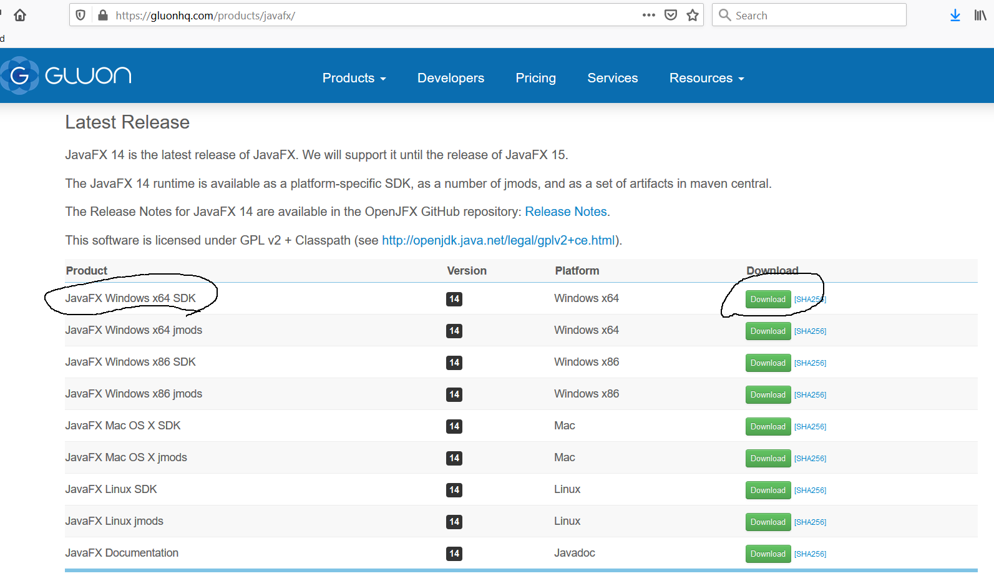Select the address bar URL
Viewport: 994px width, 576px height.
pos(205,16)
